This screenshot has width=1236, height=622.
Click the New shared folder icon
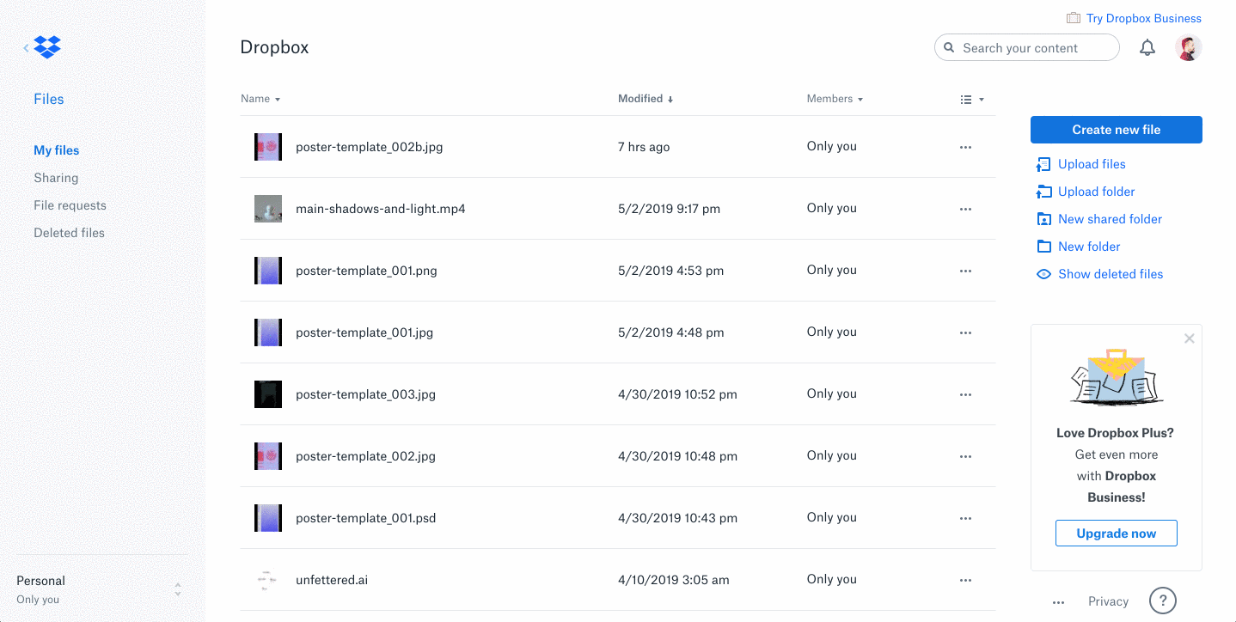pyautogui.click(x=1043, y=219)
